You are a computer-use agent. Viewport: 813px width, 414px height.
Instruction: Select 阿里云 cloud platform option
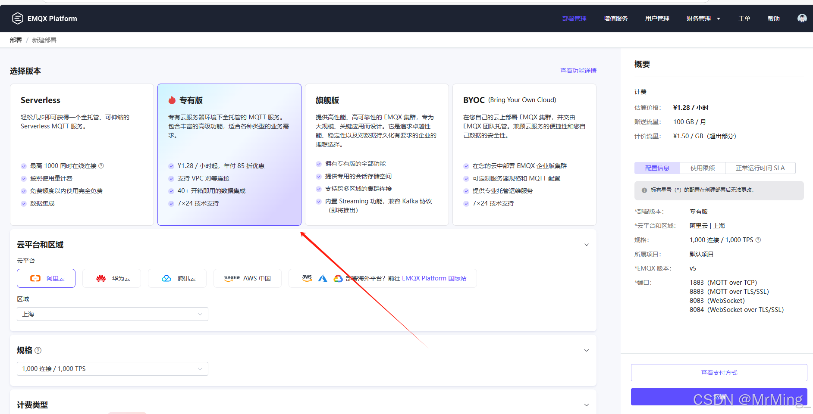coord(46,278)
